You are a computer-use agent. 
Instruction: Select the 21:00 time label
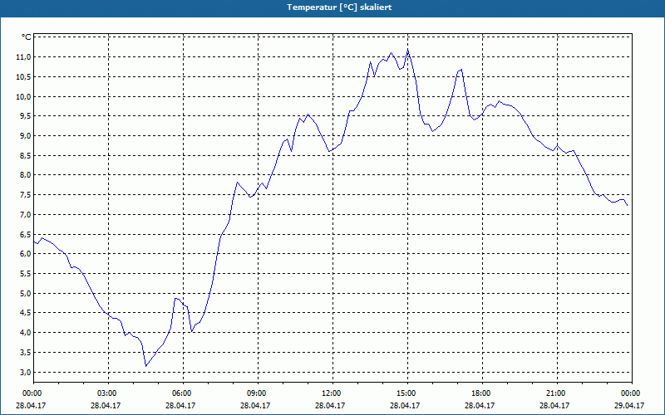557,393
